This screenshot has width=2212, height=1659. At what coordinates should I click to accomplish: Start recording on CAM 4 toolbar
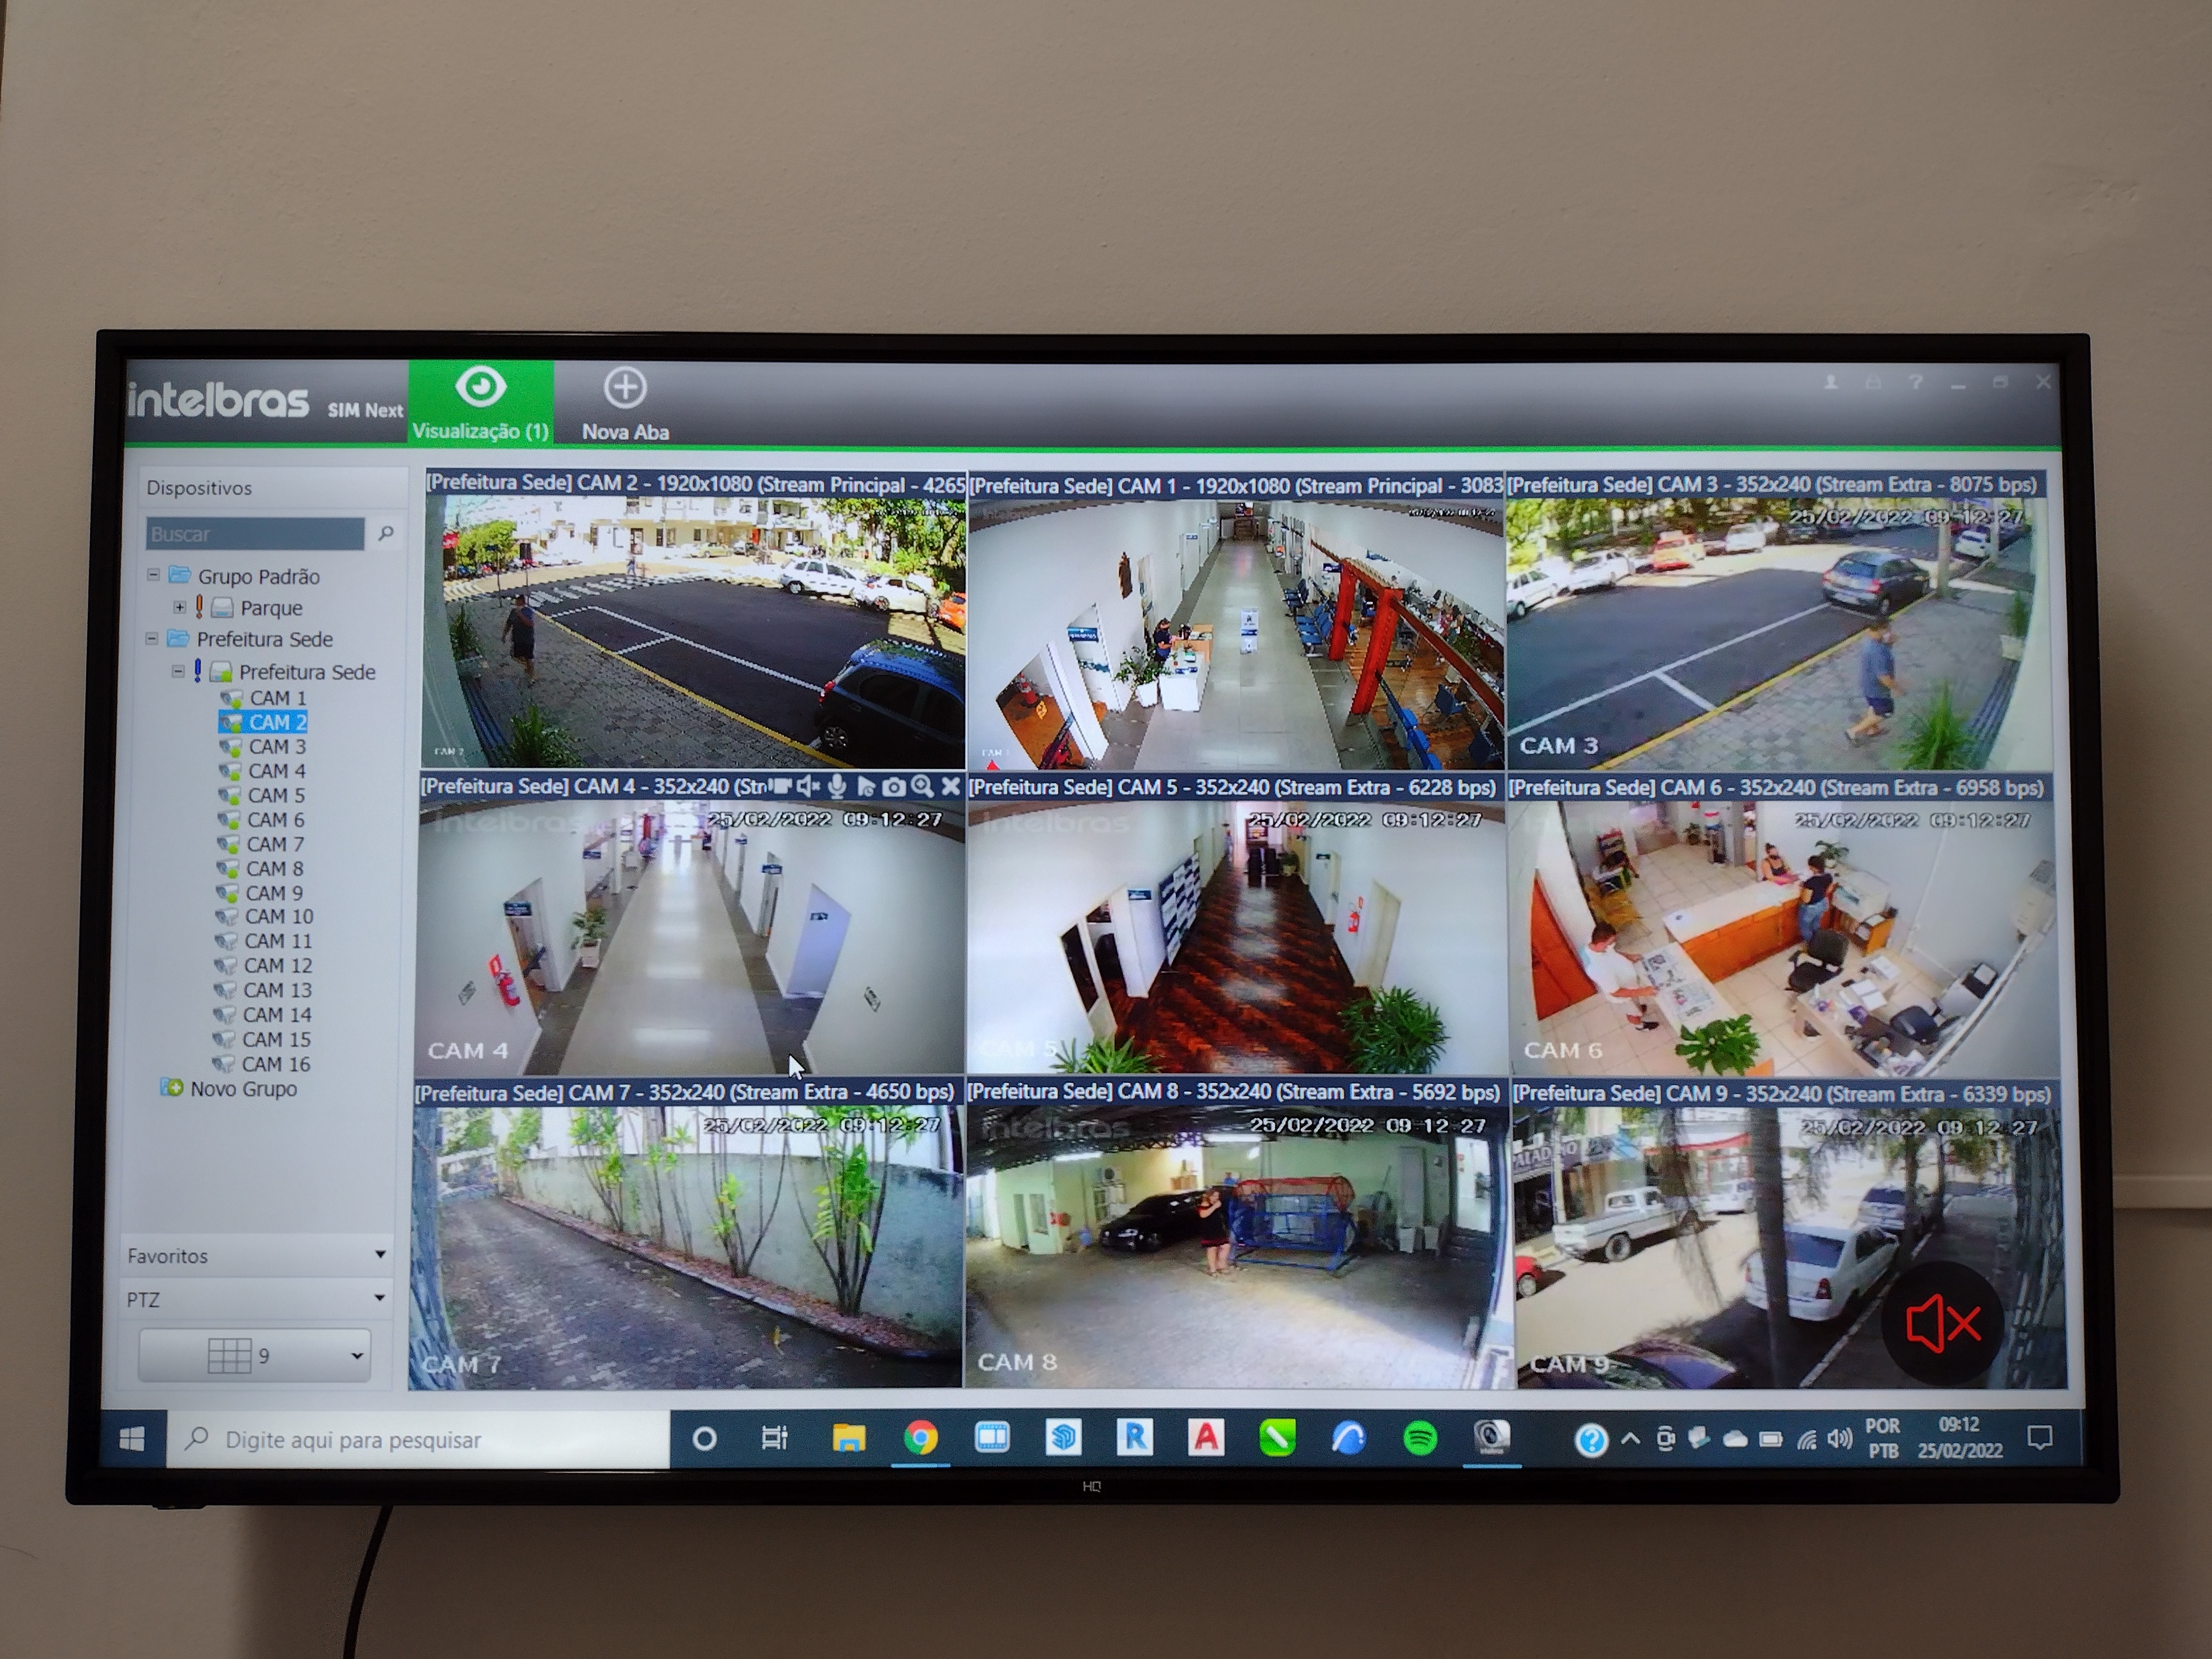[780, 786]
